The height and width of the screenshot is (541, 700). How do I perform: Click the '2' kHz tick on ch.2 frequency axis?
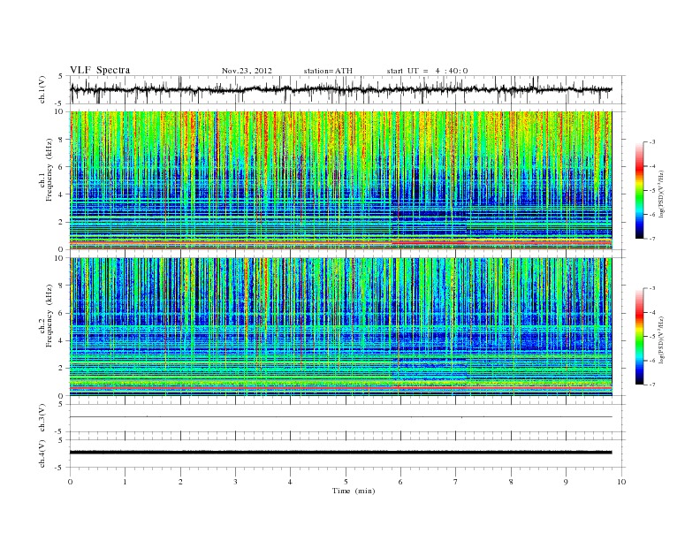[62, 369]
